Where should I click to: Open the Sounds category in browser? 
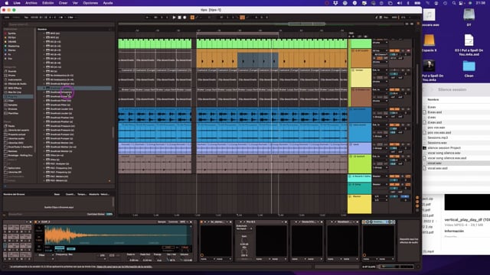pyautogui.click(x=12, y=71)
